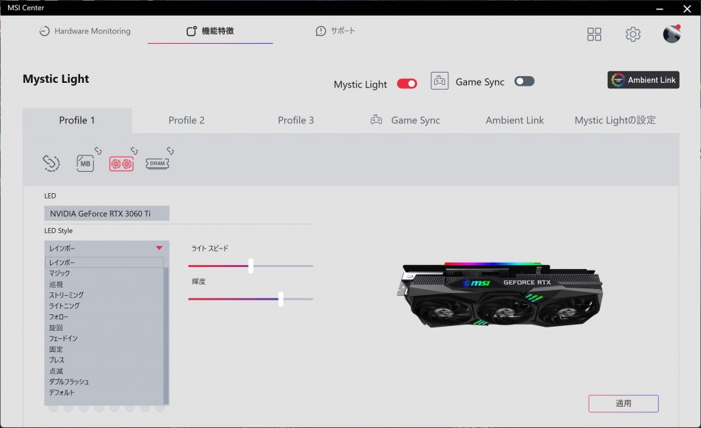Viewport: 701px width, 428px height.
Task: Open the Ambient Link sub-tab
Action: click(x=515, y=121)
